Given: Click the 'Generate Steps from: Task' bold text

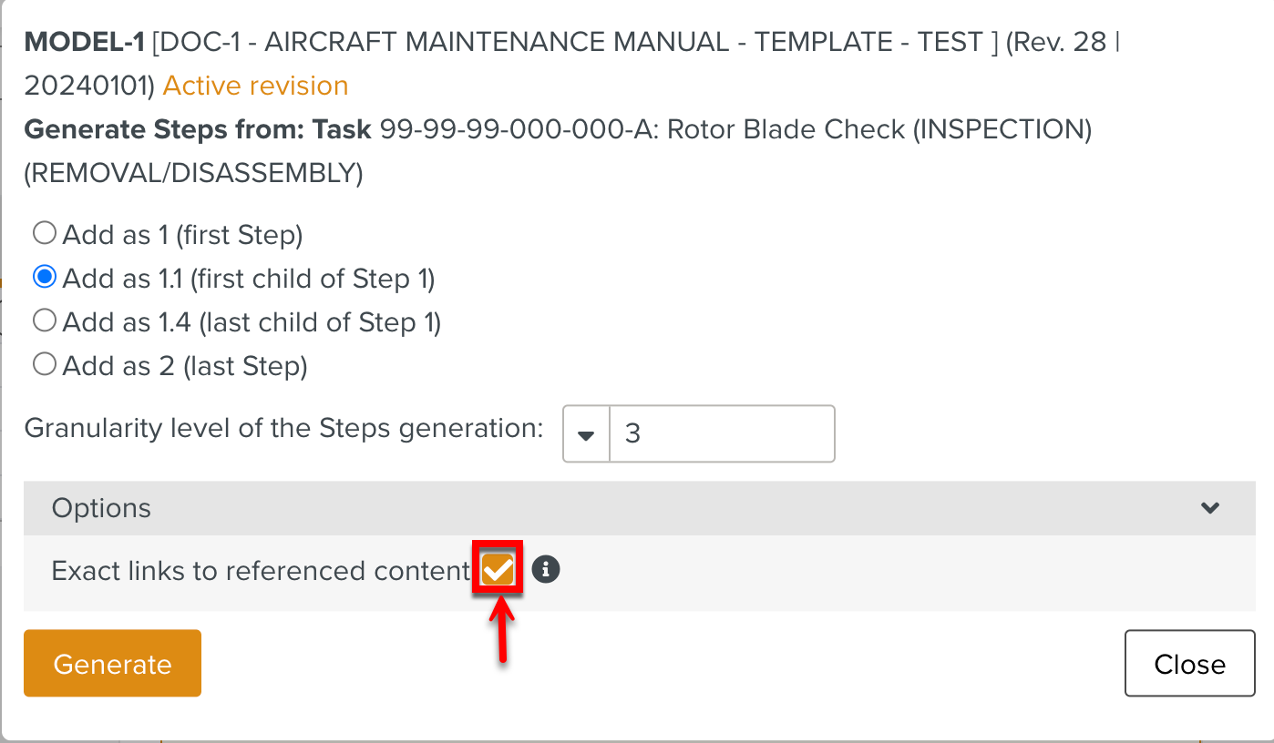Looking at the screenshot, I should pos(197,129).
